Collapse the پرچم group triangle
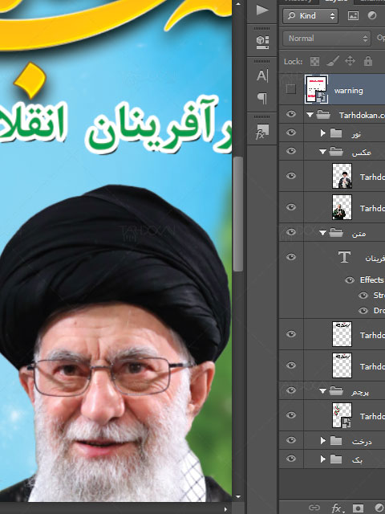Image resolution: width=385 pixels, height=514 pixels. 322,391
